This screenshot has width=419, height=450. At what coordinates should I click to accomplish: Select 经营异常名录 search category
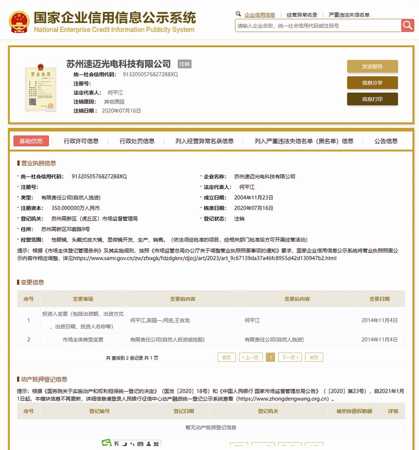click(302, 15)
